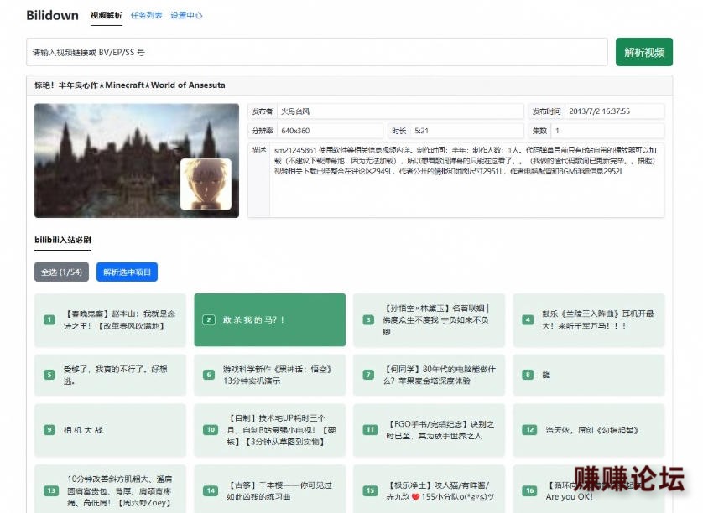
Task: Click the green 解析视频 button
Action: (643, 53)
